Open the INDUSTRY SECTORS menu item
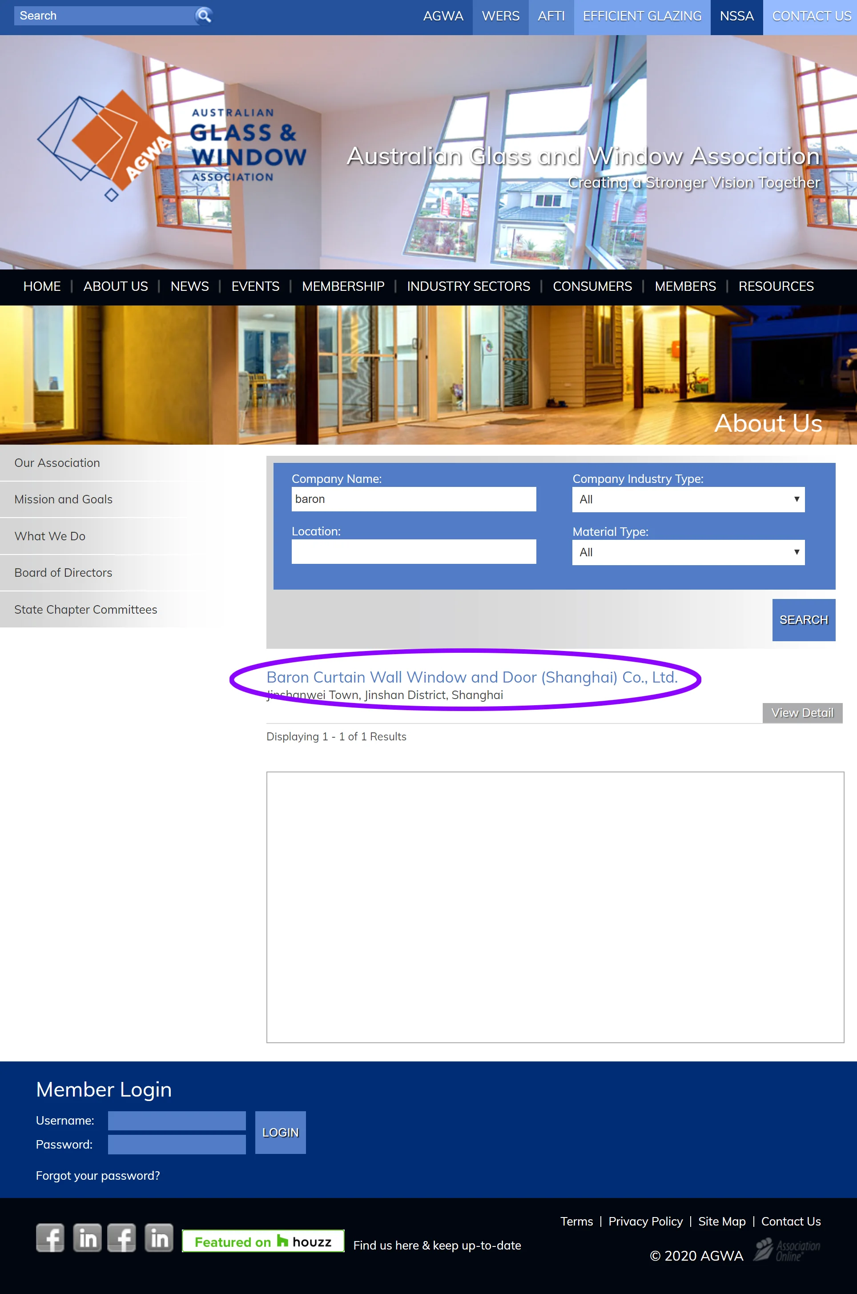Screen dimensions: 857x1294 468,286
